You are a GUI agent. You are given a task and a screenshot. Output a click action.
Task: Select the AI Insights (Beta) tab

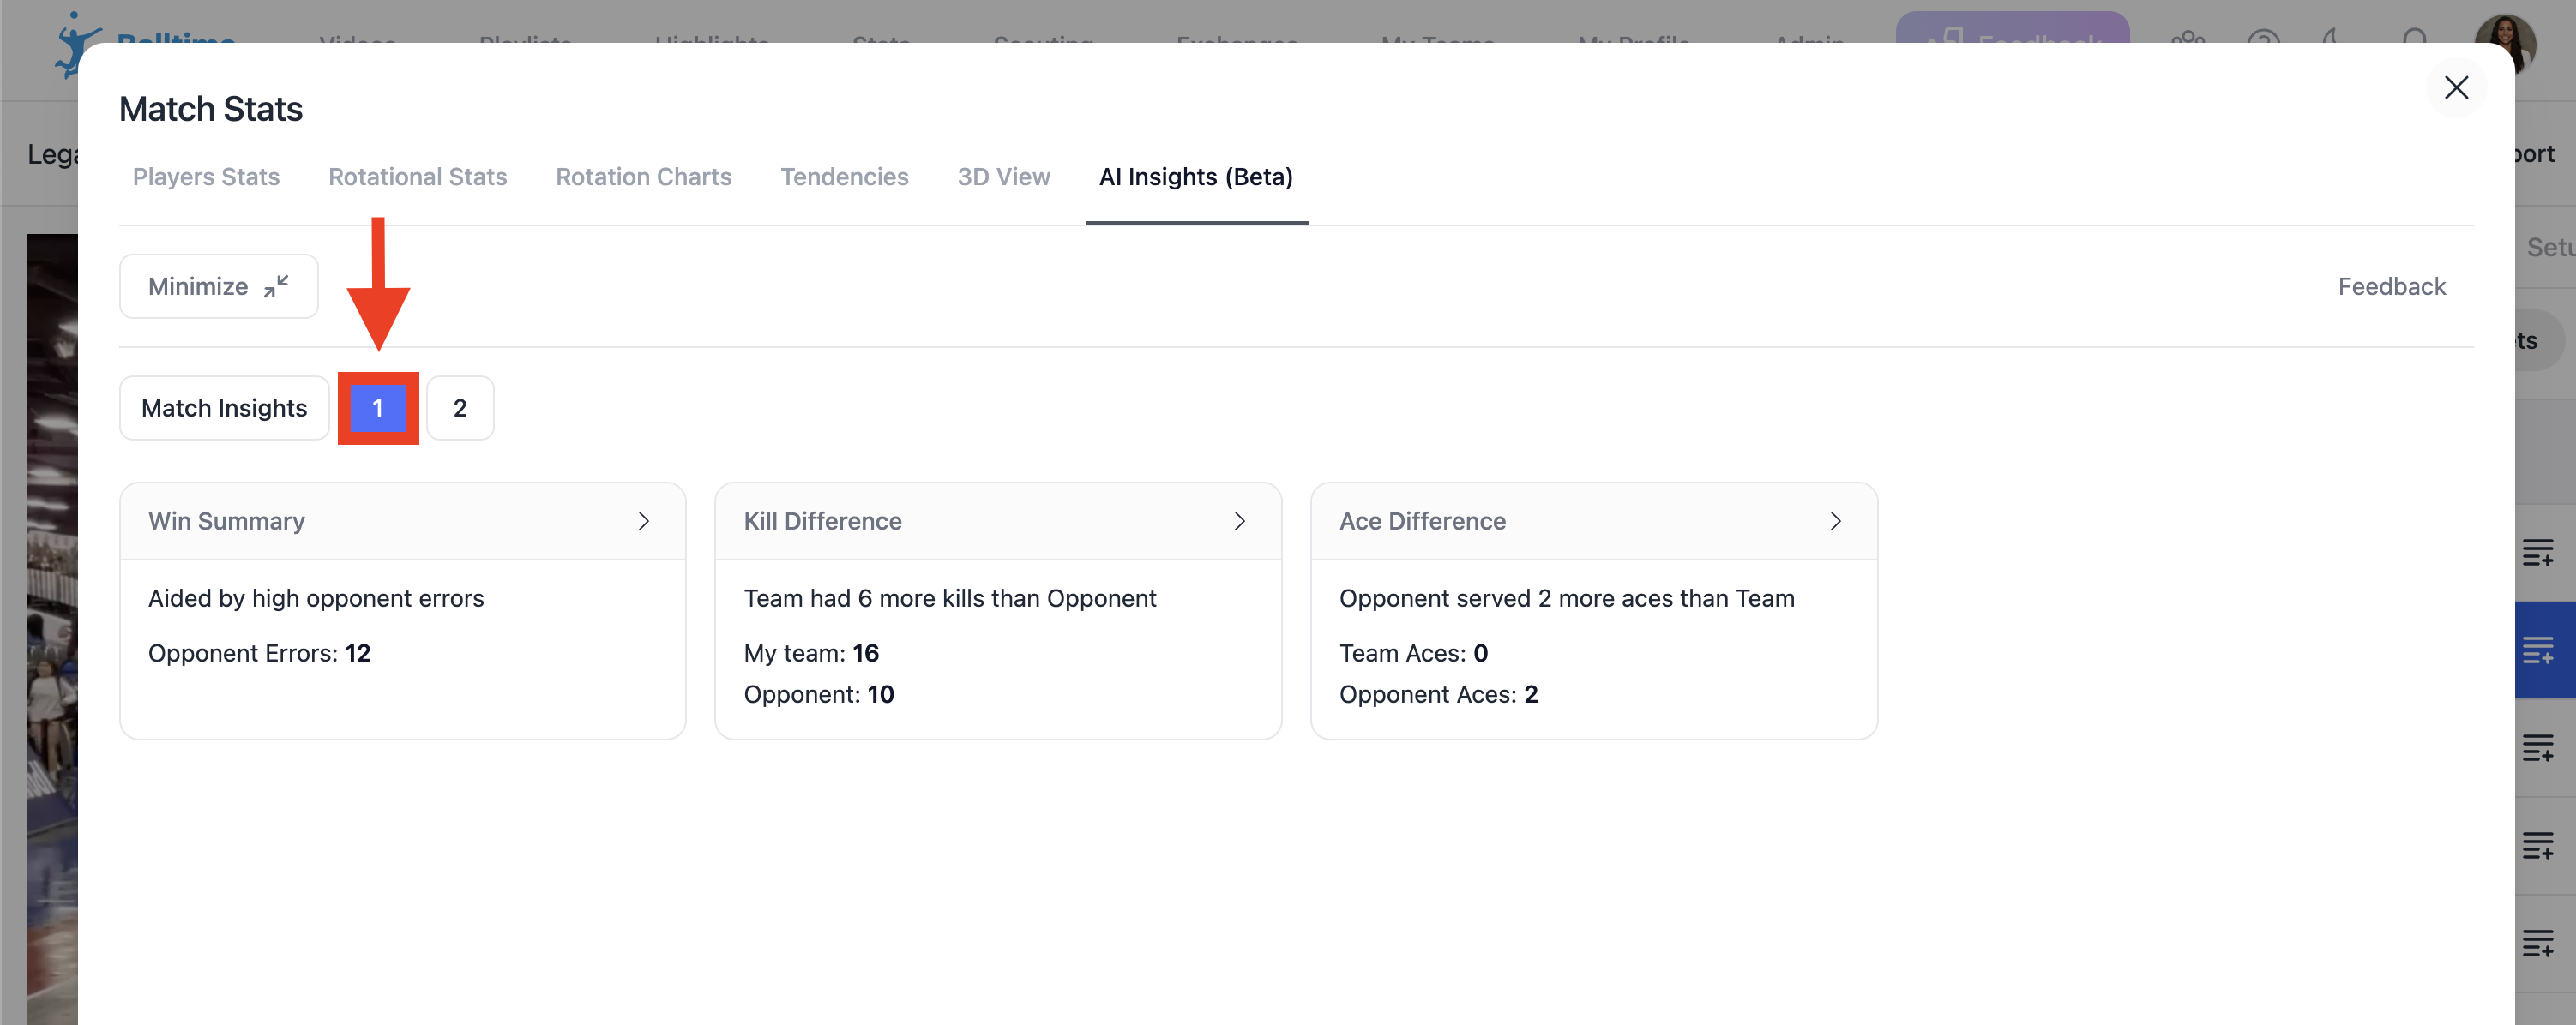click(x=1195, y=177)
